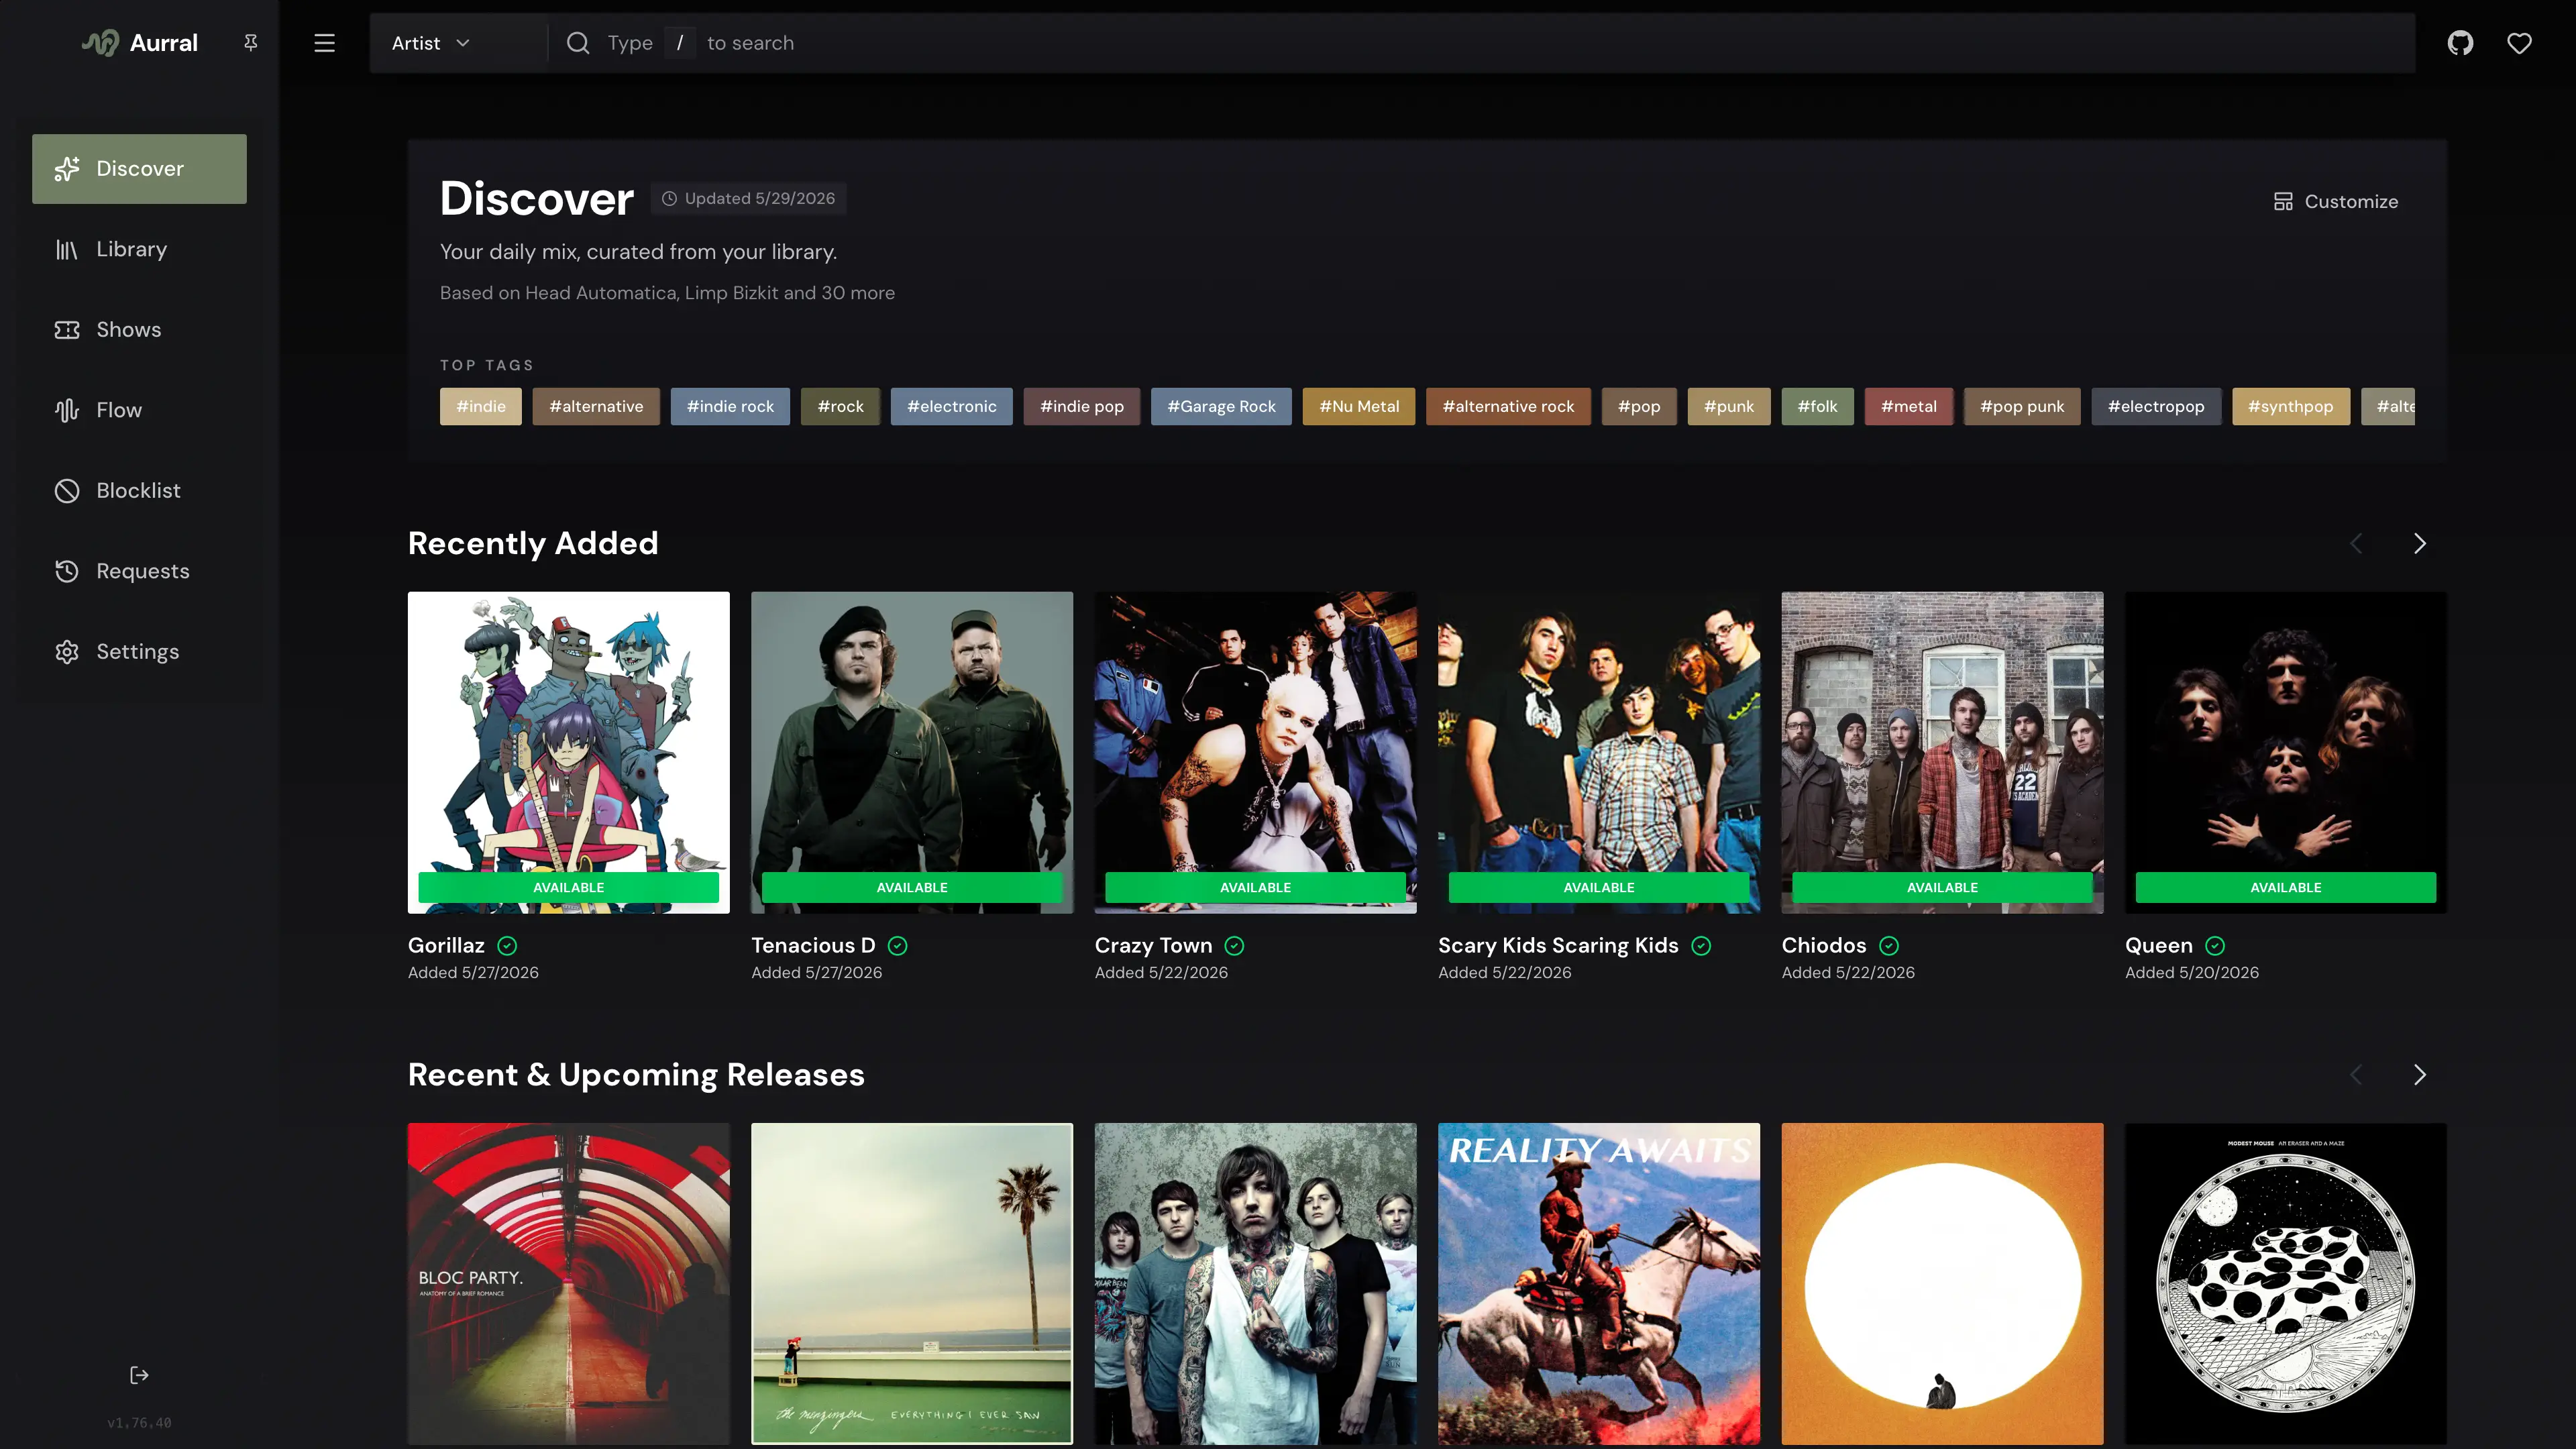Select the #pop punk tag
The width and height of the screenshot is (2576, 1449).
(2022, 406)
